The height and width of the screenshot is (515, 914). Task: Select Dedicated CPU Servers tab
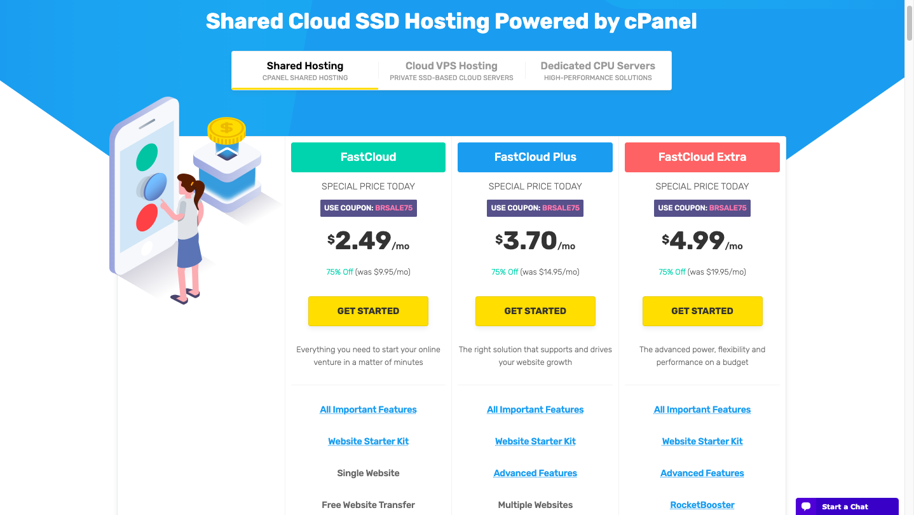pyautogui.click(x=597, y=71)
